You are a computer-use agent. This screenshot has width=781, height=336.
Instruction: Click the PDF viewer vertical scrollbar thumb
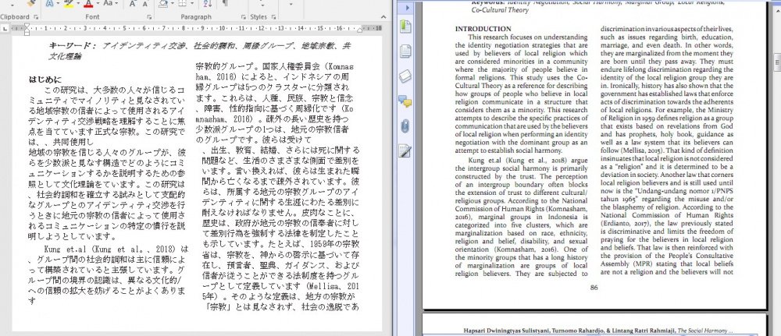click(x=776, y=62)
